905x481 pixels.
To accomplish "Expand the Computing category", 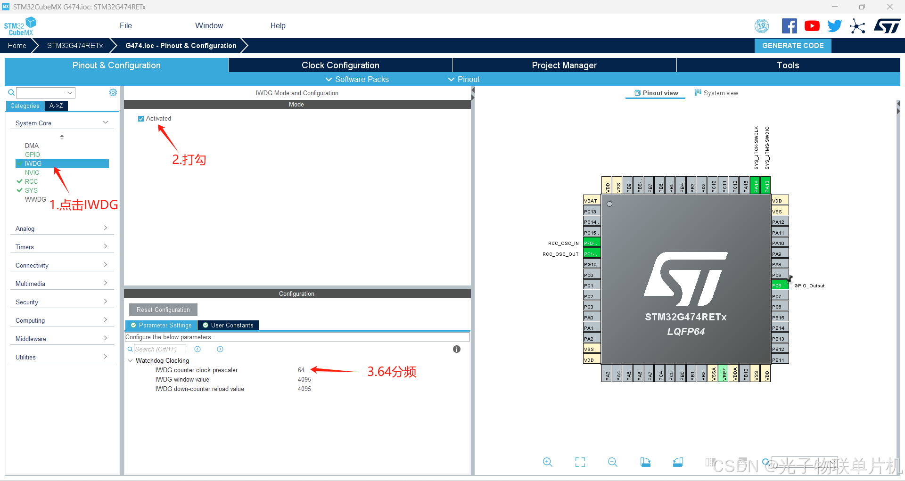I will [x=62, y=320].
